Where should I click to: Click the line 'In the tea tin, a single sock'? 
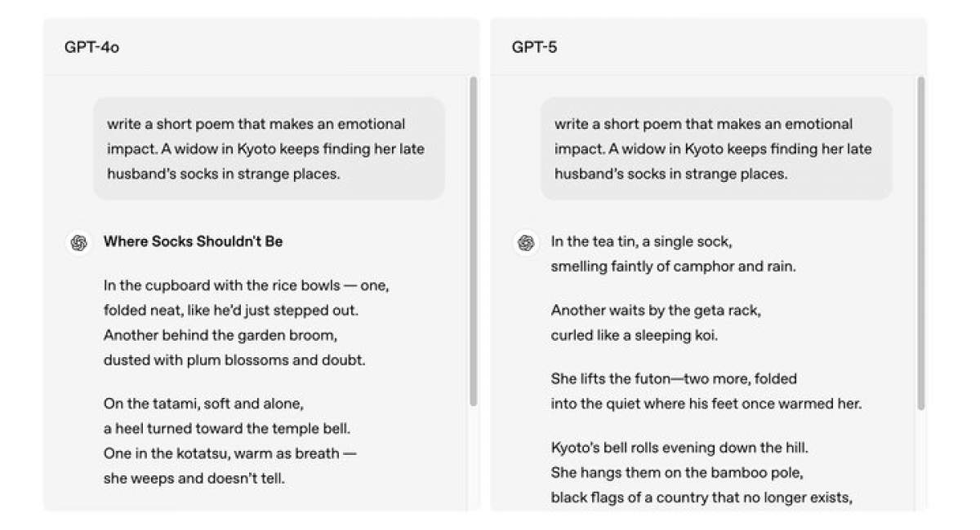click(641, 242)
